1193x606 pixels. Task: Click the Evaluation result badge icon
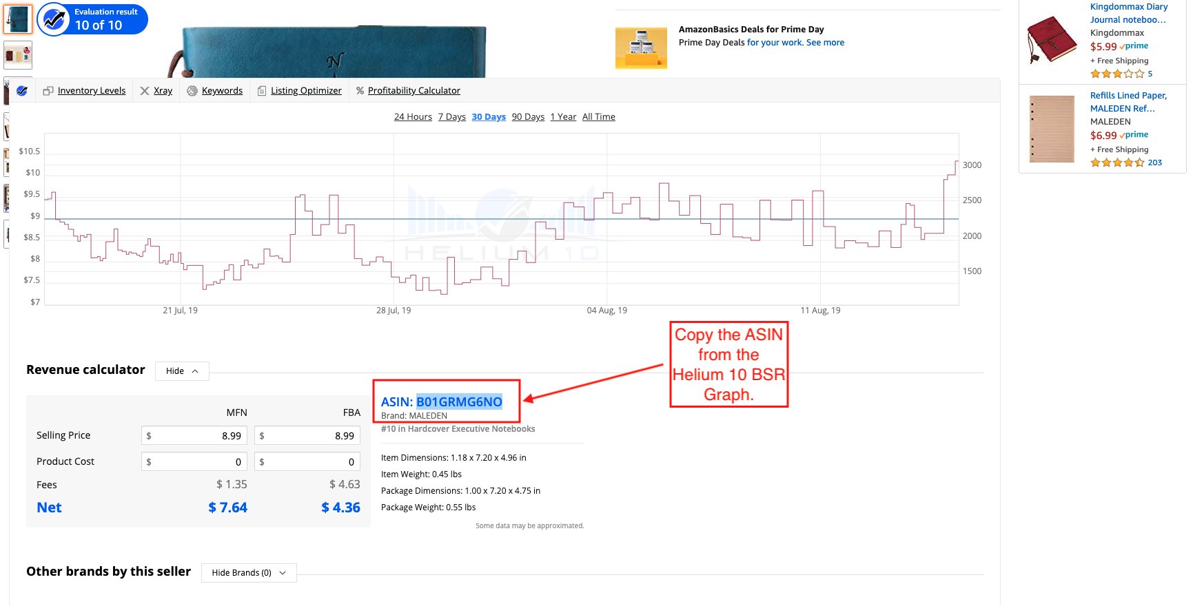54,19
